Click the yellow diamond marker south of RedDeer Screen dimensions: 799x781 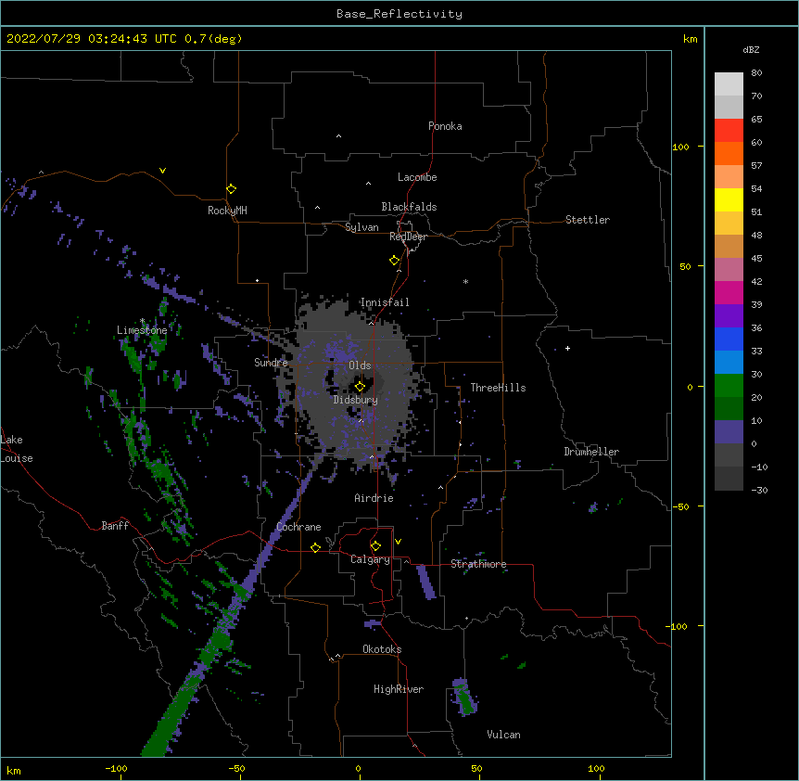pos(395,261)
